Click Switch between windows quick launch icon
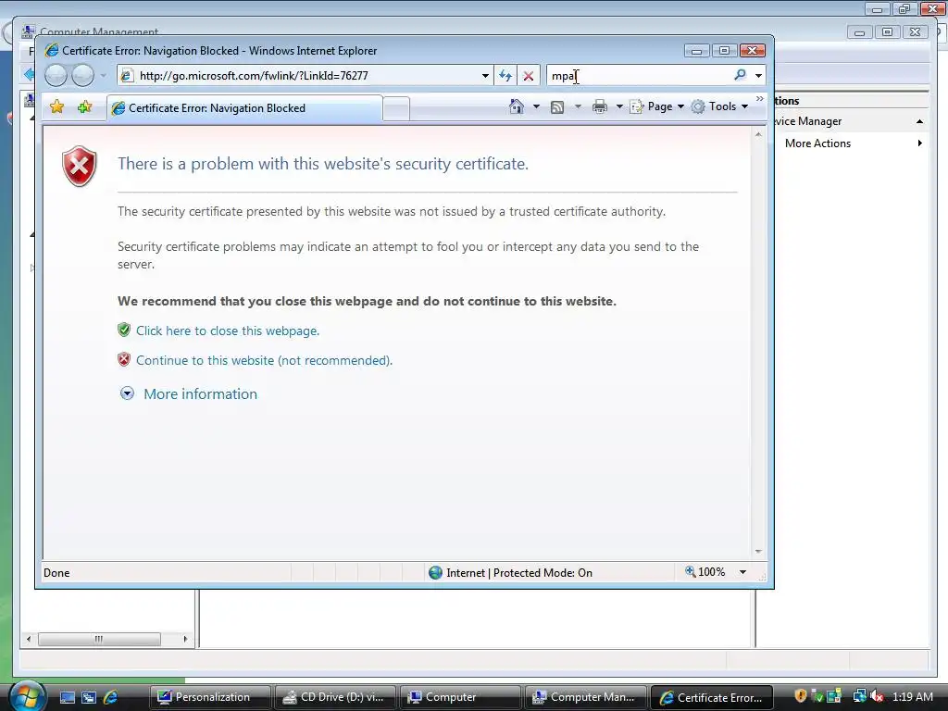 [x=88, y=697]
